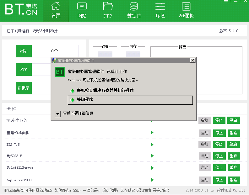The image size is (249, 195).
Task: Stop MySQL5.5 service
Action: point(219,156)
